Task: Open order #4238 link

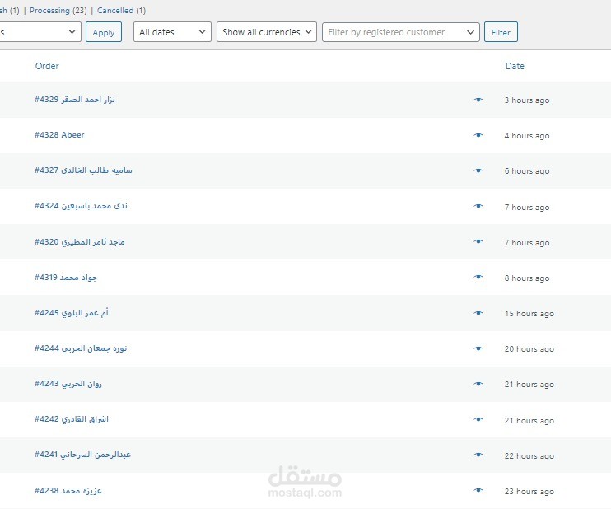Action: click(68, 491)
